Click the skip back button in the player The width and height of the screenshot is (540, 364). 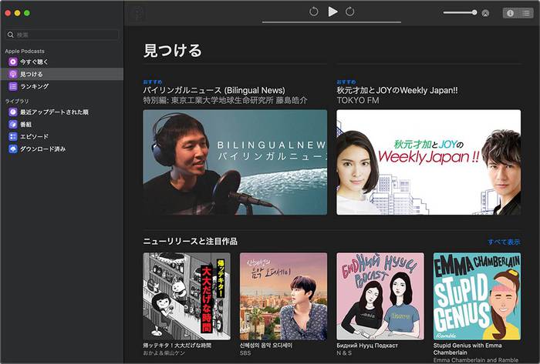click(x=313, y=12)
